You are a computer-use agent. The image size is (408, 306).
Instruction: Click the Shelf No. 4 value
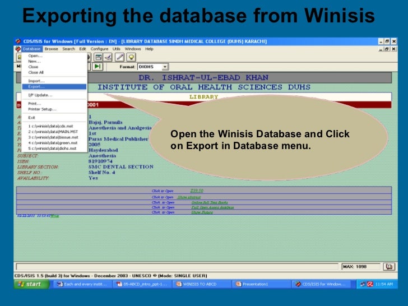(102, 172)
